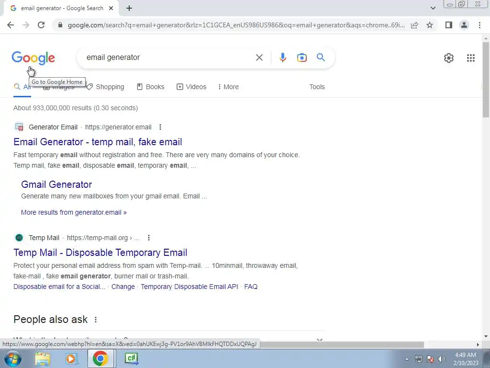Open options dots beside temp-mail.org result
Viewport: 490px width, 368px height.
(149, 238)
